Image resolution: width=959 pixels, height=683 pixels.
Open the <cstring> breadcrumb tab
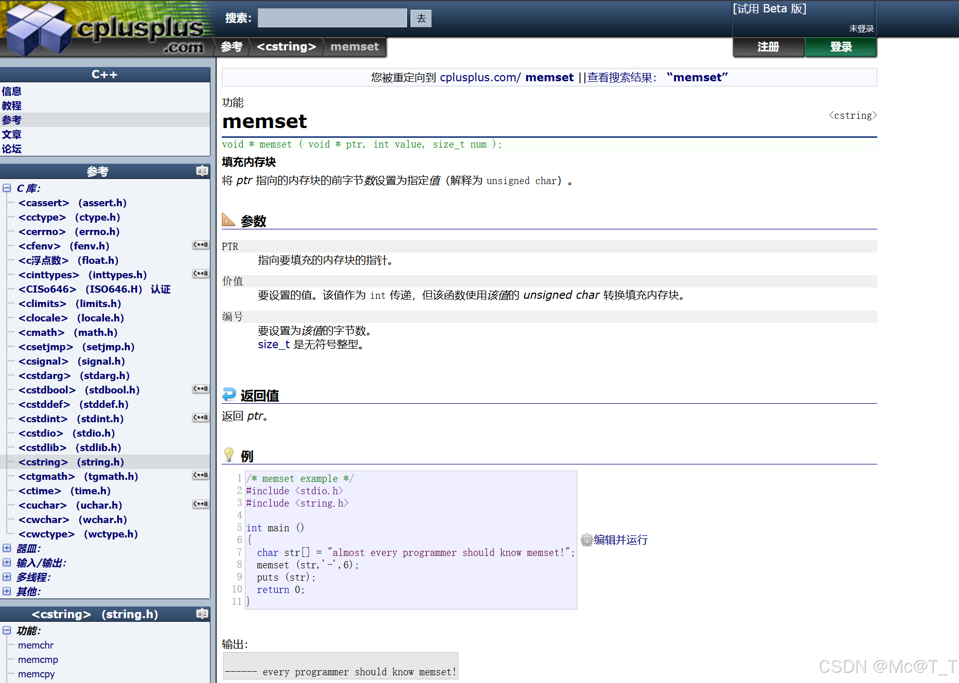pos(286,46)
